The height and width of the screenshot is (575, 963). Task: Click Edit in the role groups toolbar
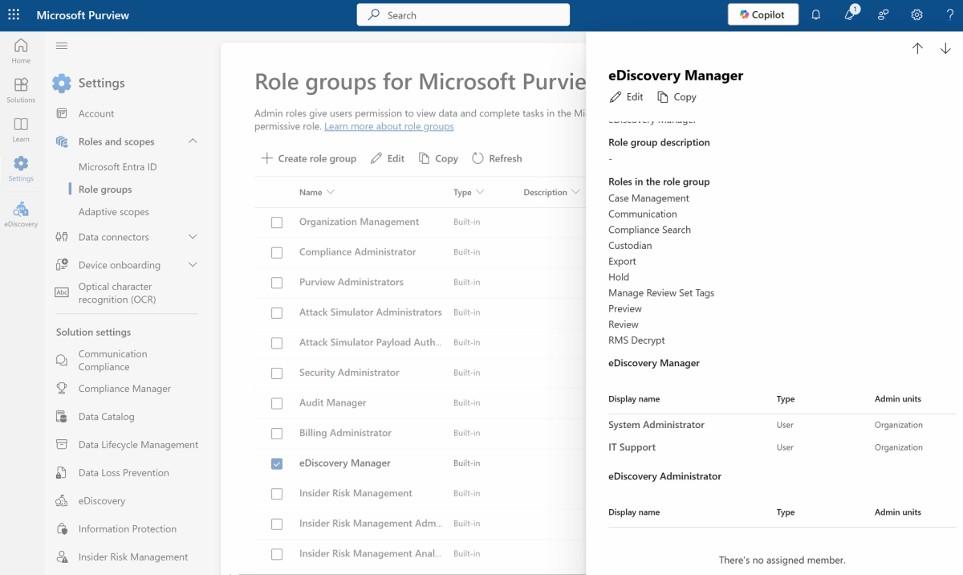(388, 158)
